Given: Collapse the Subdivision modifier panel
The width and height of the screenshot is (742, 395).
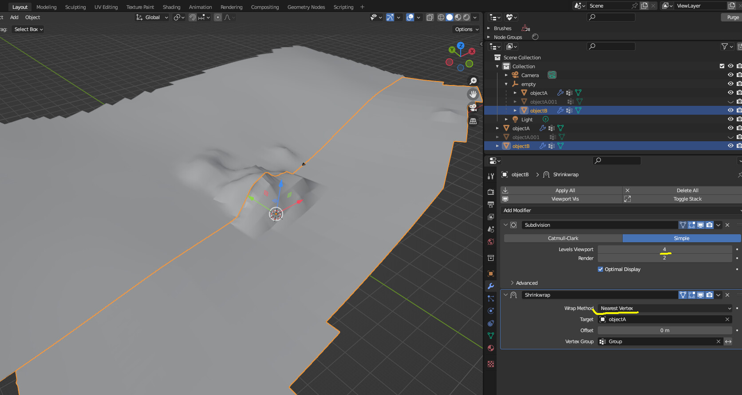Looking at the screenshot, I should coord(505,225).
